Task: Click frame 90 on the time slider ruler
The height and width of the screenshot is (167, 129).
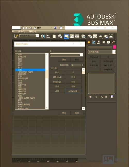Action: pos(58,161)
